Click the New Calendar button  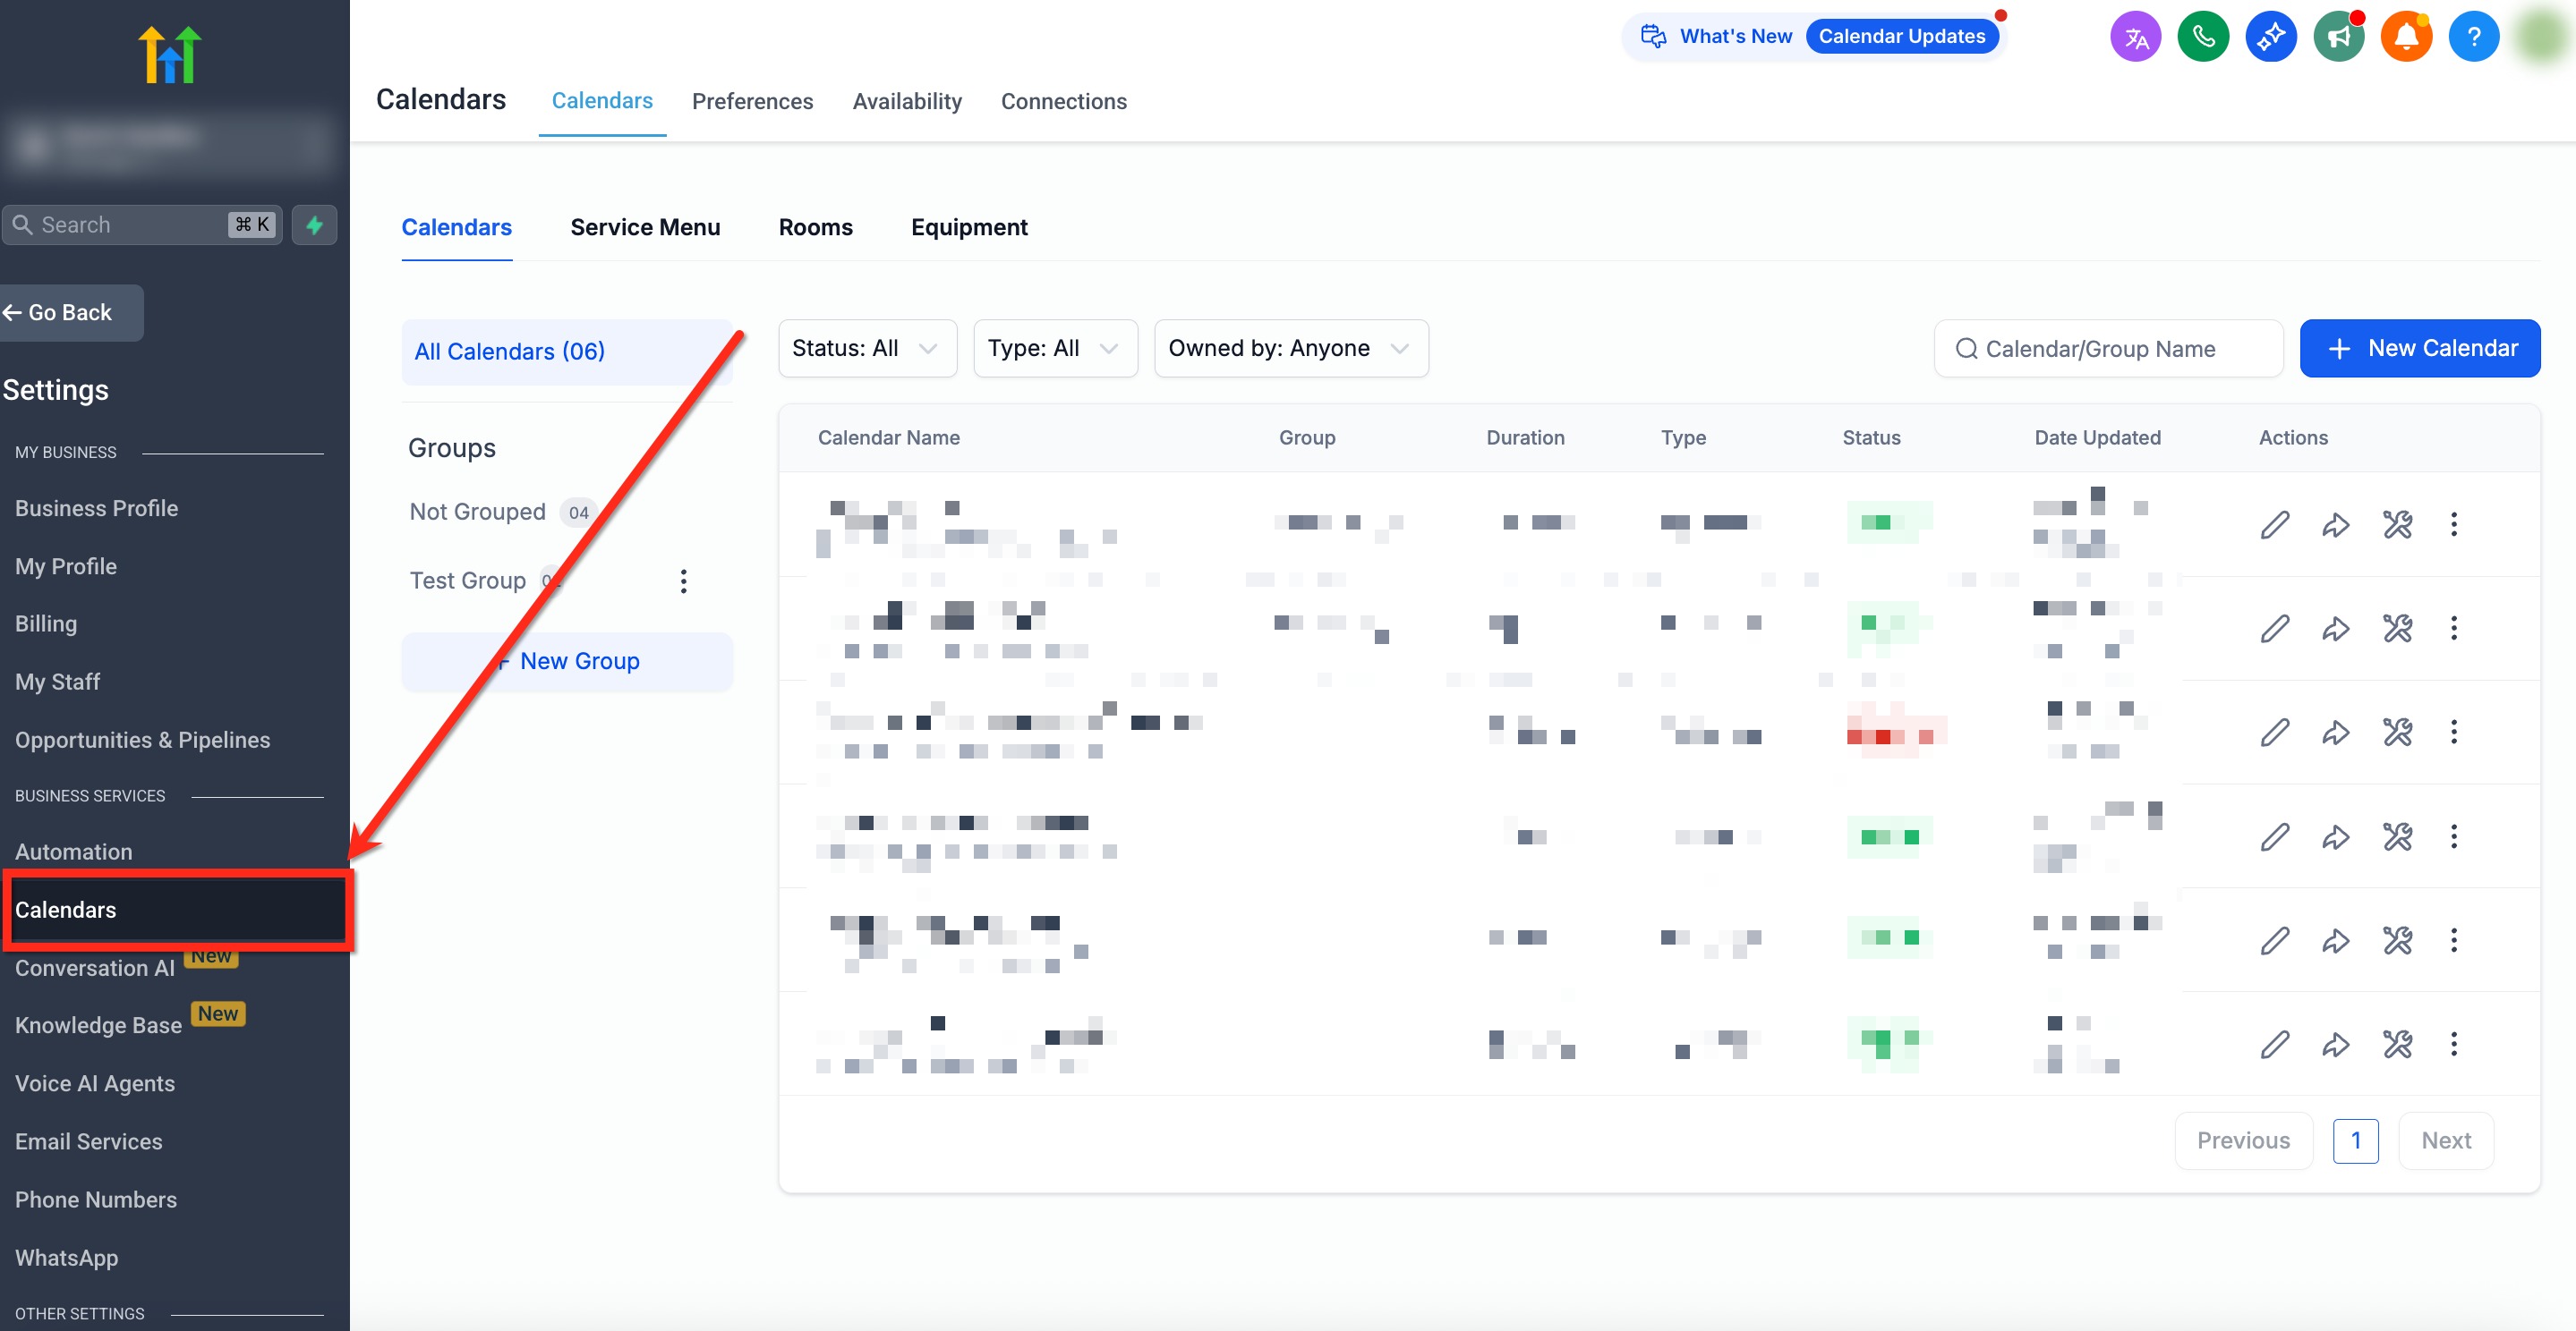tap(2419, 349)
